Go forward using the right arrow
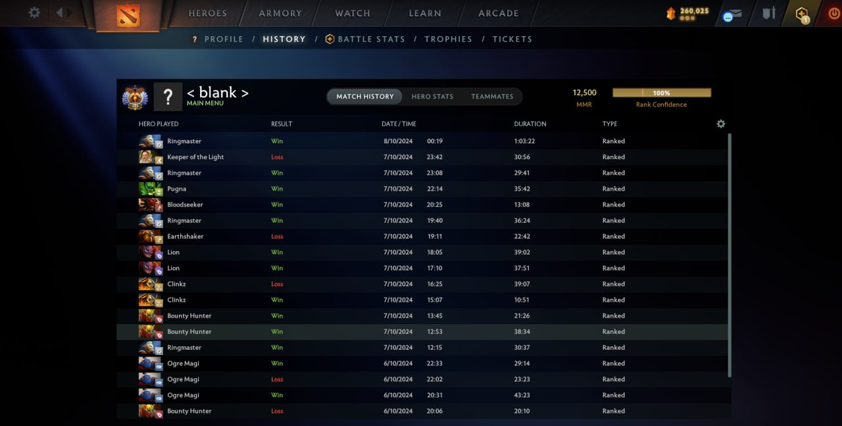 pyautogui.click(x=70, y=12)
